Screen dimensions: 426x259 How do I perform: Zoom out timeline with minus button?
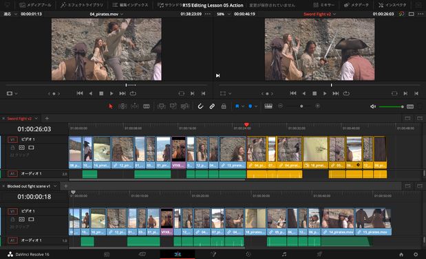[281, 106]
